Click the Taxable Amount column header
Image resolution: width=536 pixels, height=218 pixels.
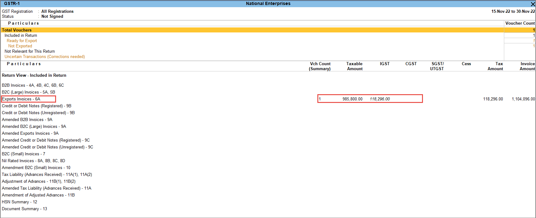(x=354, y=66)
